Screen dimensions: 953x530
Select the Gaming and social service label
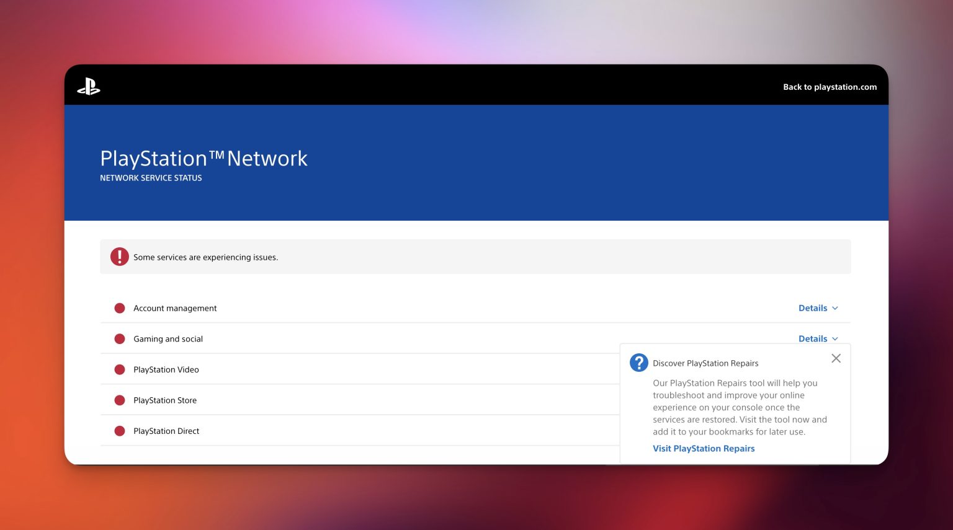168,339
